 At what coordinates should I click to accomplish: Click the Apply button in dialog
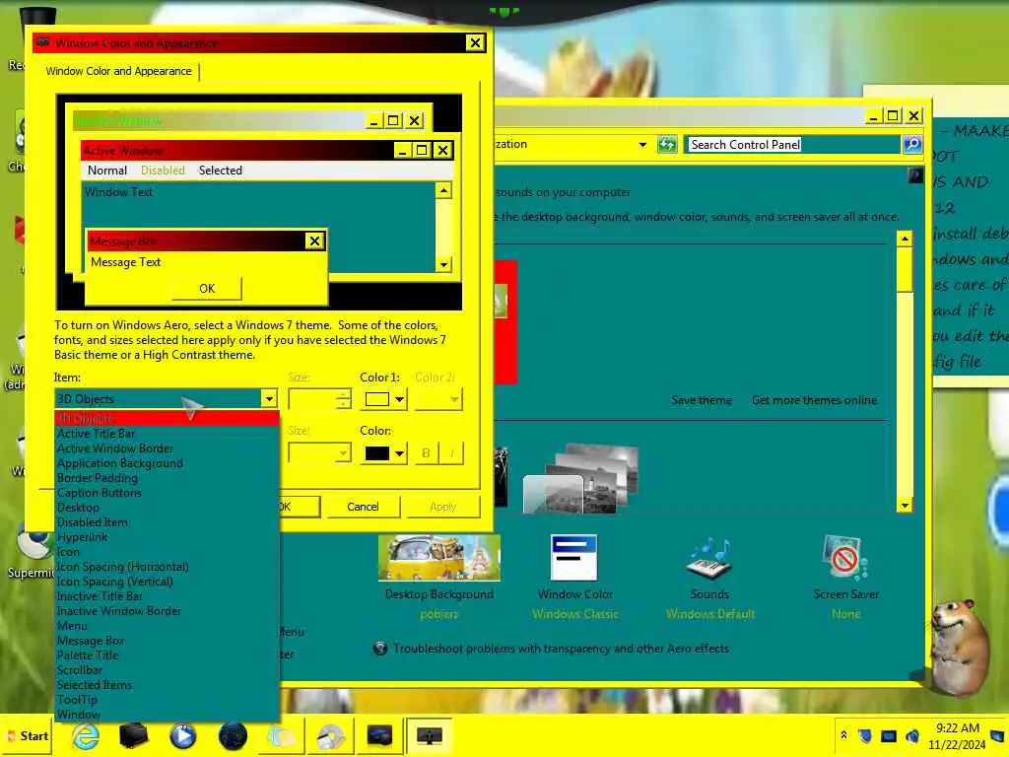(x=442, y=507)
